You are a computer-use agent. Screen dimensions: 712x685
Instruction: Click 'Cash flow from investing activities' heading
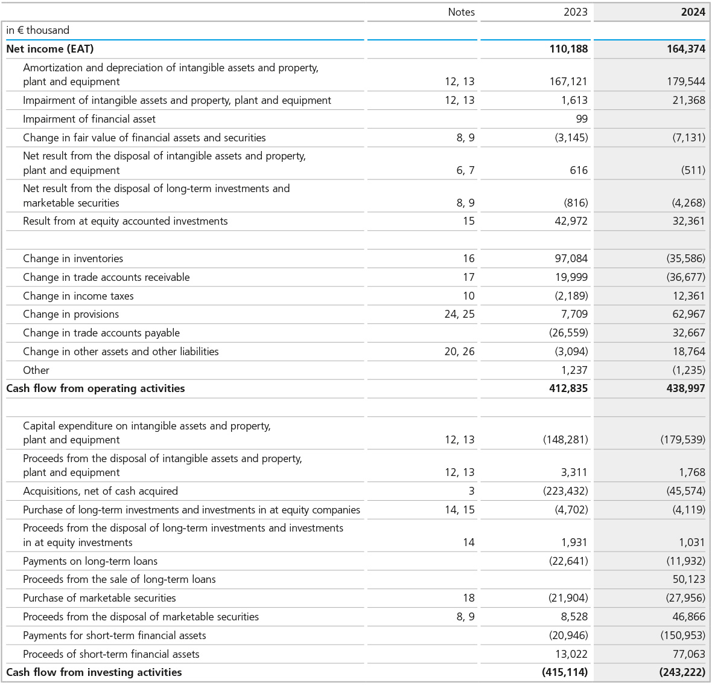point(94,672)
